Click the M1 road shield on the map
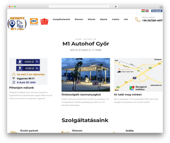170x143 pixels. click(134, 78)
